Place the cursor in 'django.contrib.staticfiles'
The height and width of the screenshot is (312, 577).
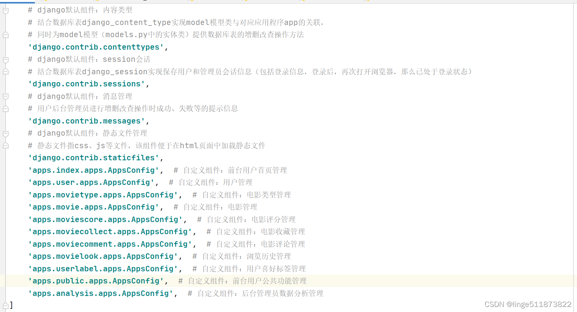[94, 158]
